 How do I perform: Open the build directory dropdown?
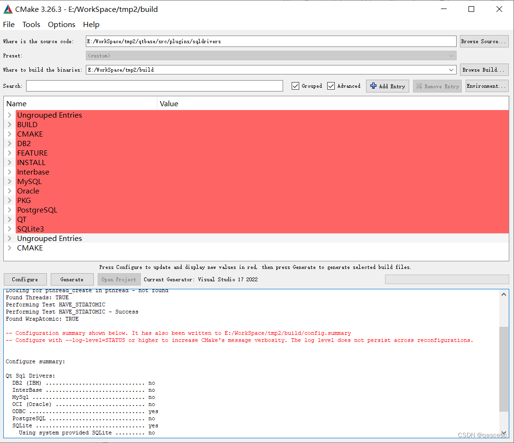pos(451,70)
